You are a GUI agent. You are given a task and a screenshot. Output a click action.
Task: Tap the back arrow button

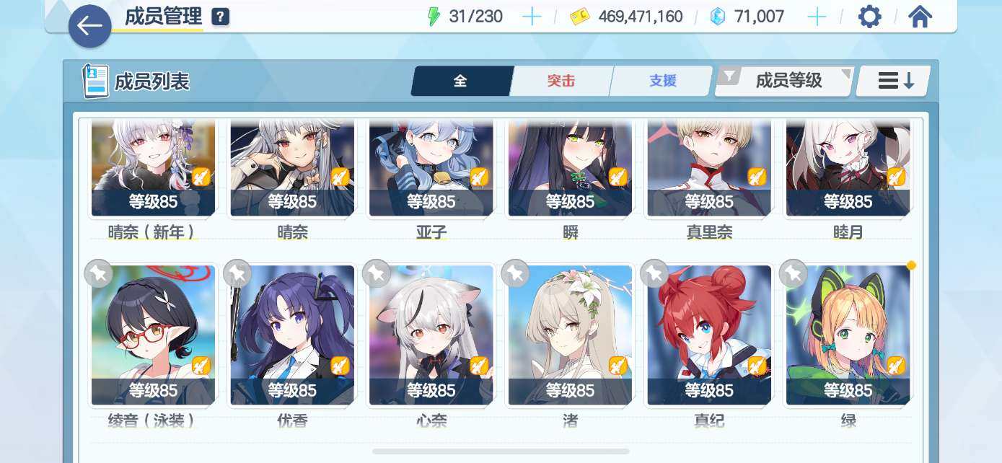pos(89,27)
